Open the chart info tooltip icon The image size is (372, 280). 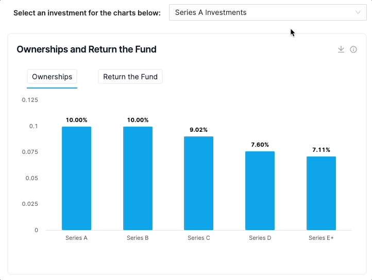point(353,49)
